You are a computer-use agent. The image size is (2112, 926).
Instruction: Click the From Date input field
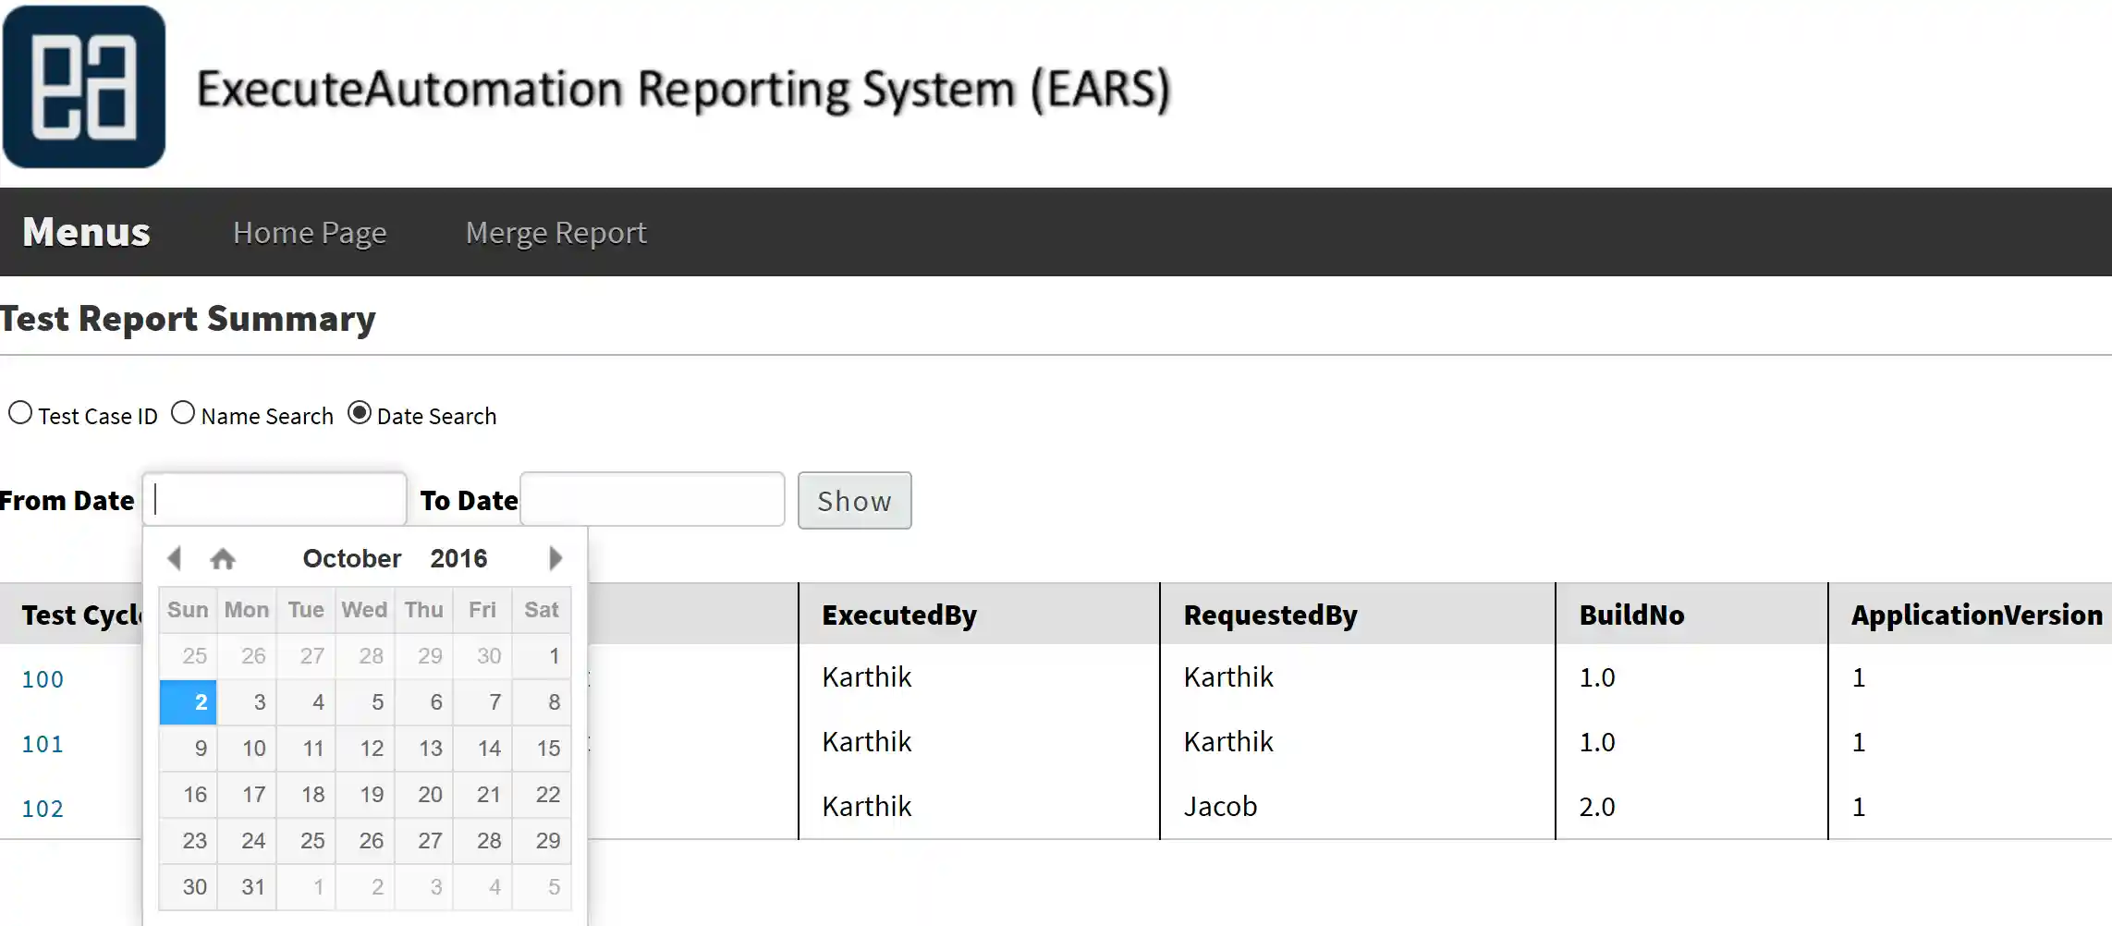coord(275,500)
